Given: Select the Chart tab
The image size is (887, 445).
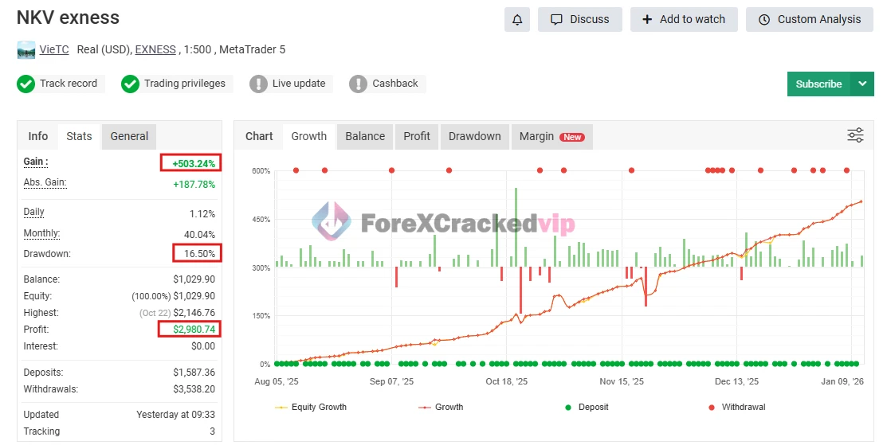Looking at the screenshot, I should 259,136.
